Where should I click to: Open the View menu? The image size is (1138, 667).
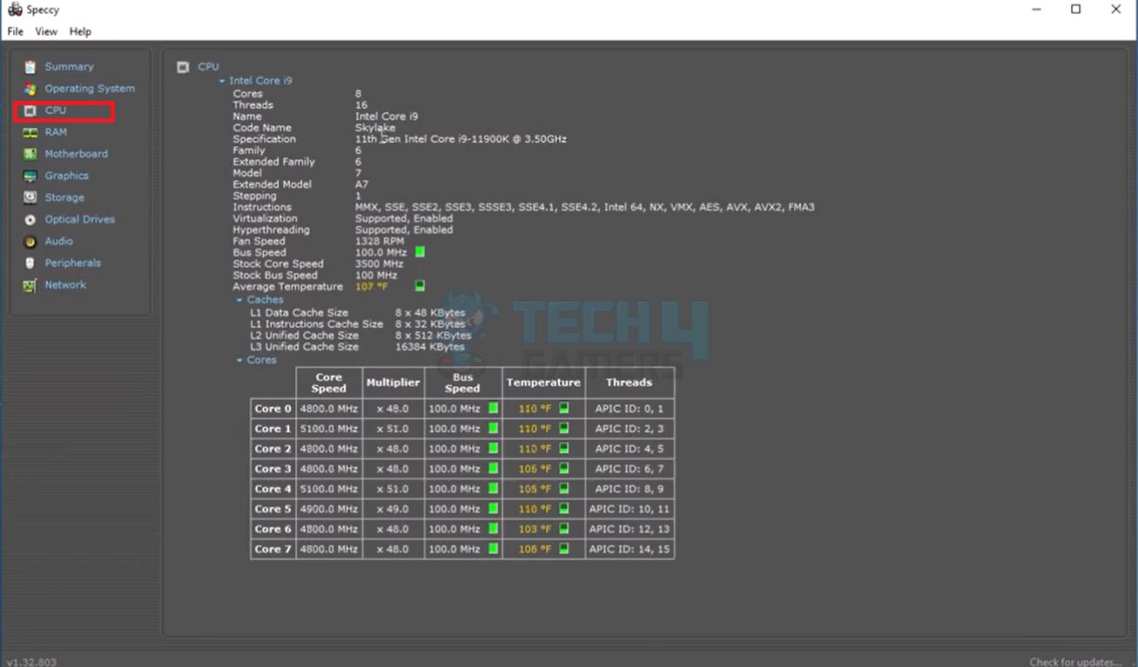tap(46, 31)
